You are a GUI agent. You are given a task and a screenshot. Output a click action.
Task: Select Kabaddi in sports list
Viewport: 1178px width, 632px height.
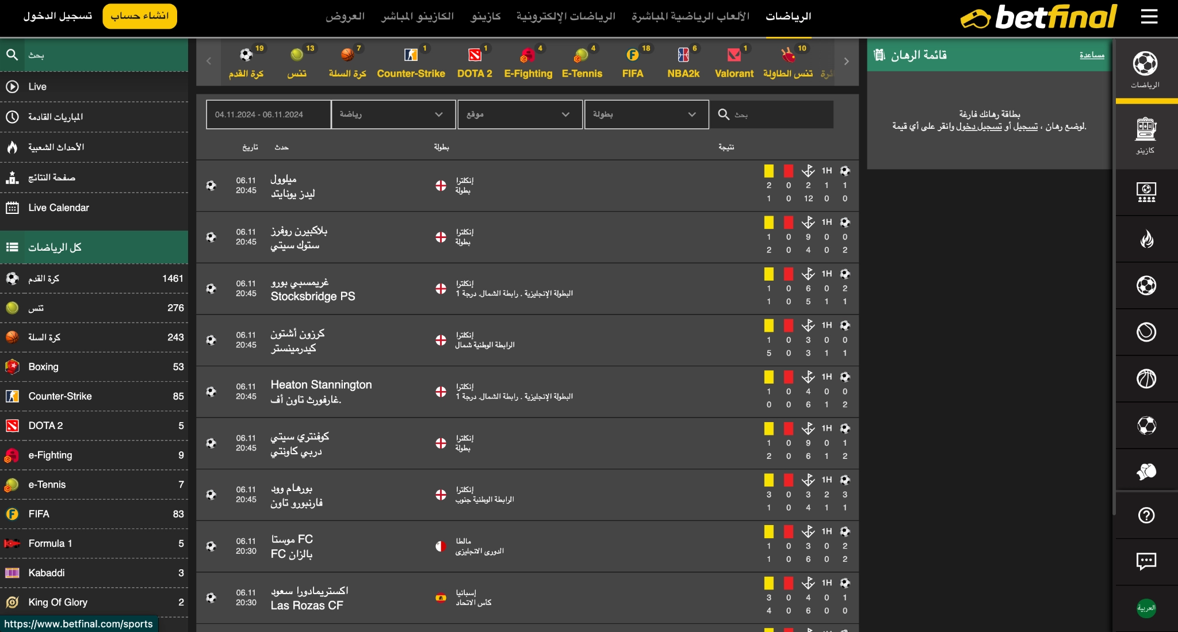point(94,573)
